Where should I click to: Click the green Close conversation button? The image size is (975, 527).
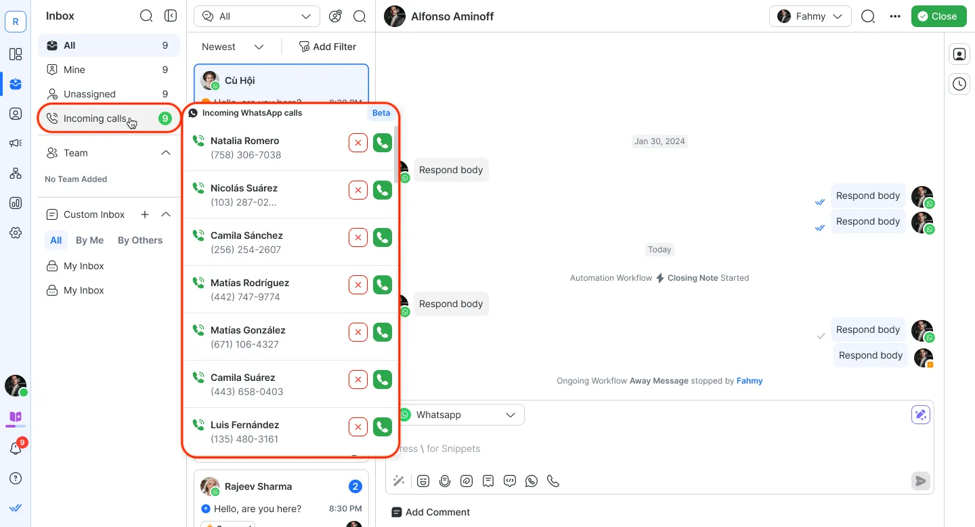click(x=938, y=16)
